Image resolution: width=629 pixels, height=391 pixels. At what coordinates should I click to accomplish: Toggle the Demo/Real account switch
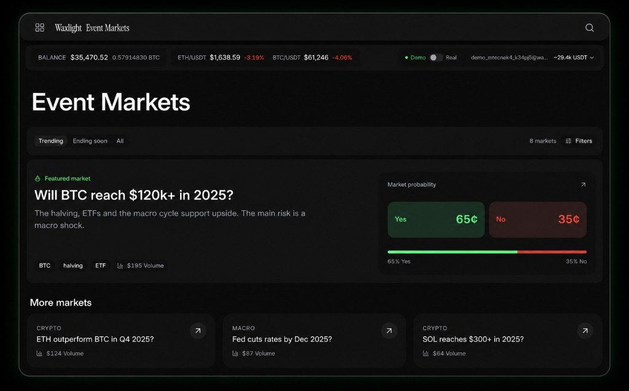(x=436, y=57)
